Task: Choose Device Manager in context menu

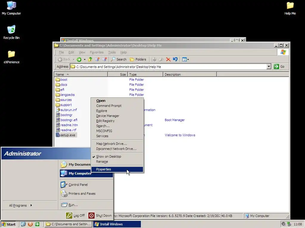Action: pos(117,116)
